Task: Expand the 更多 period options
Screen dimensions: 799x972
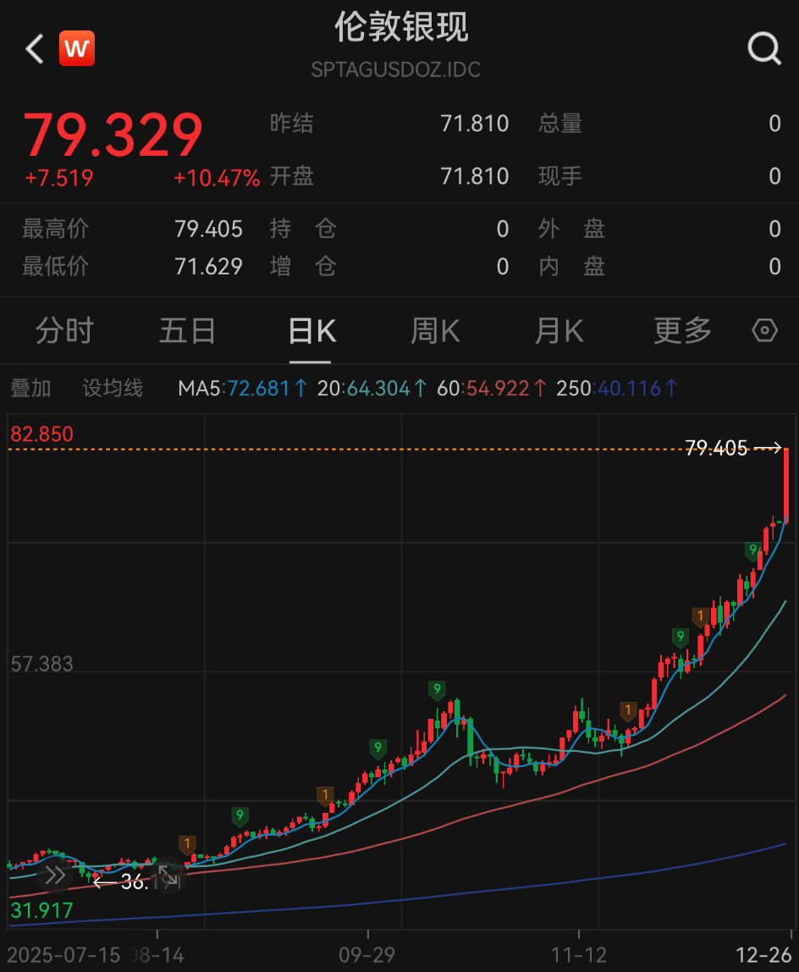Action: pyautogui.click(x=681, y=331)
